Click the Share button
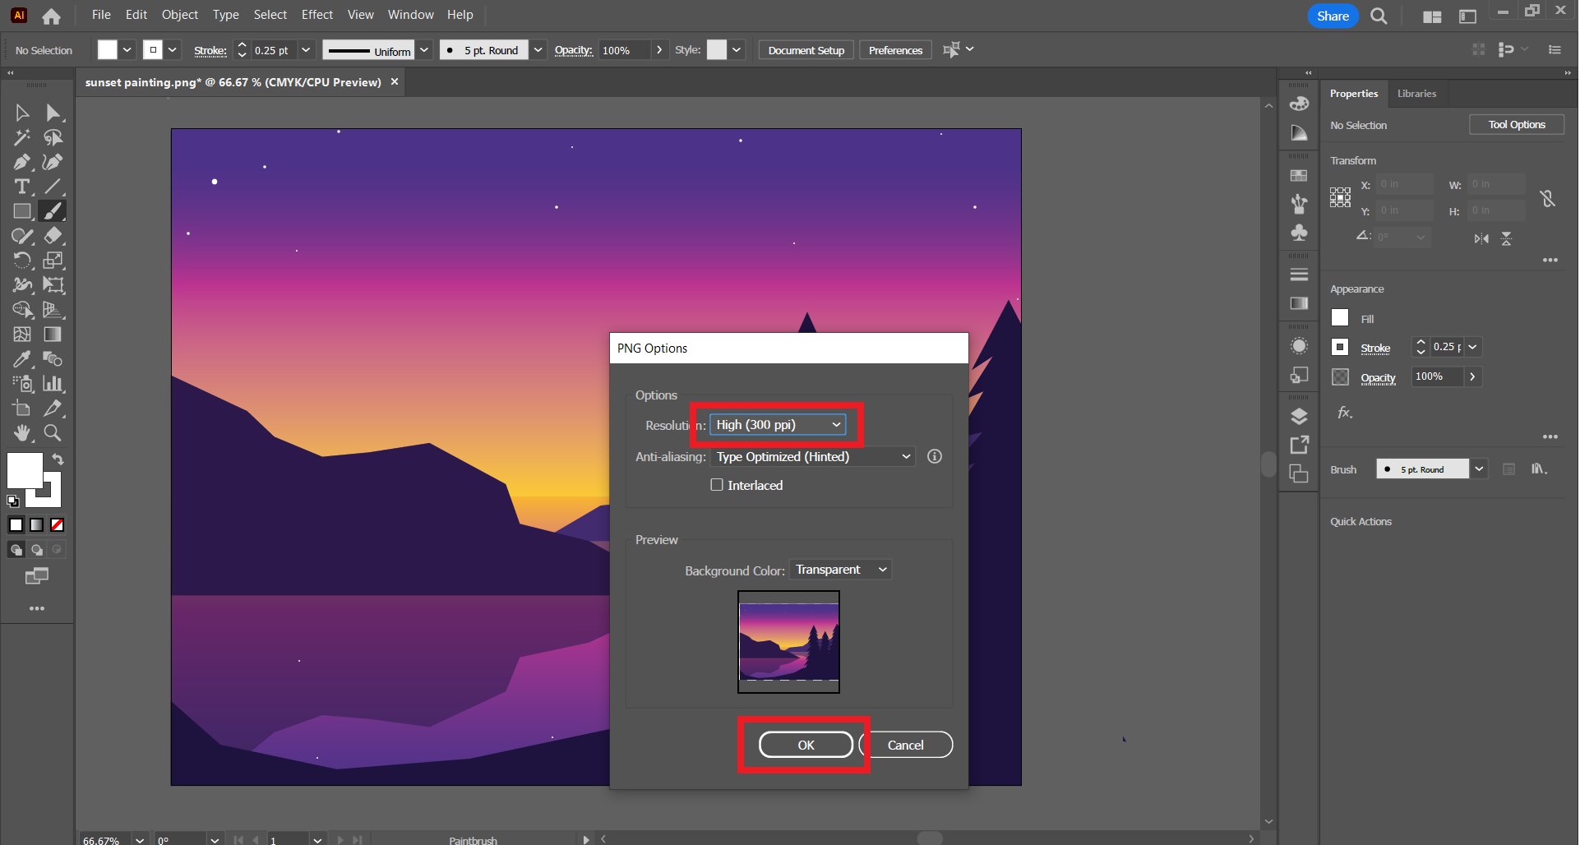Image resolution: width=1580 pixels, height=845 pixels. 1333,16
